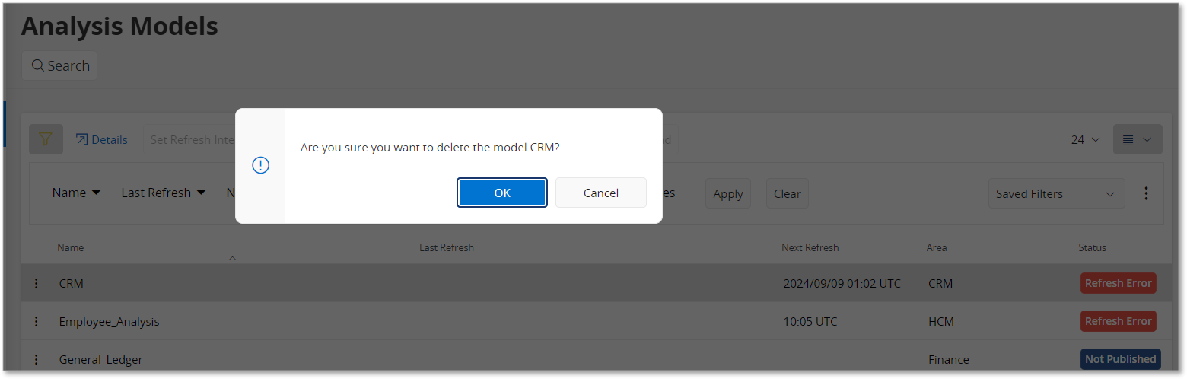Open the Details link icon
This screenshot has width=1187, height=379.
click(x=82, y=139)
